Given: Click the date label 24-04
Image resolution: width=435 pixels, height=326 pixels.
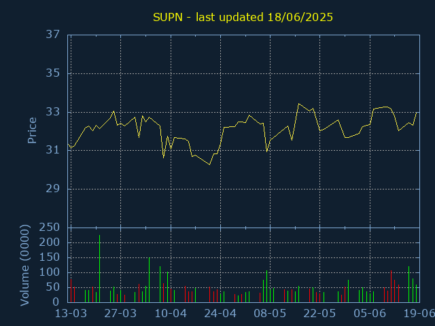Looking at the screenshot, I should coord(220,314).
